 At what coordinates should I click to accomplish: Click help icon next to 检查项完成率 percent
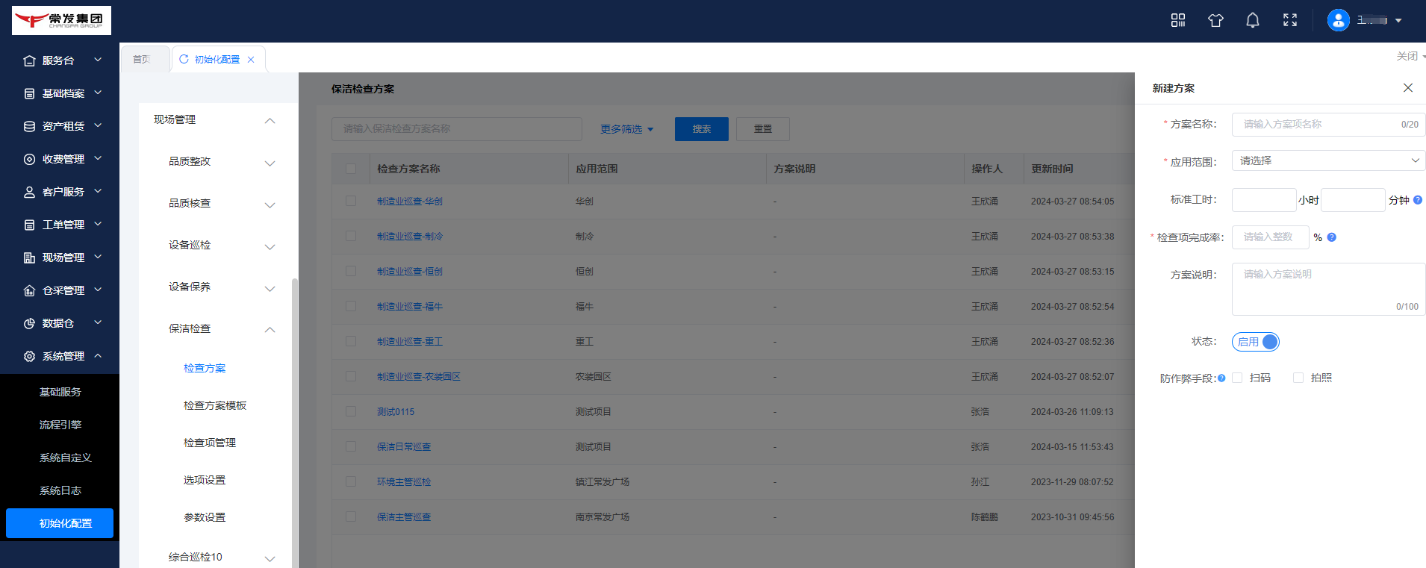1332,237
